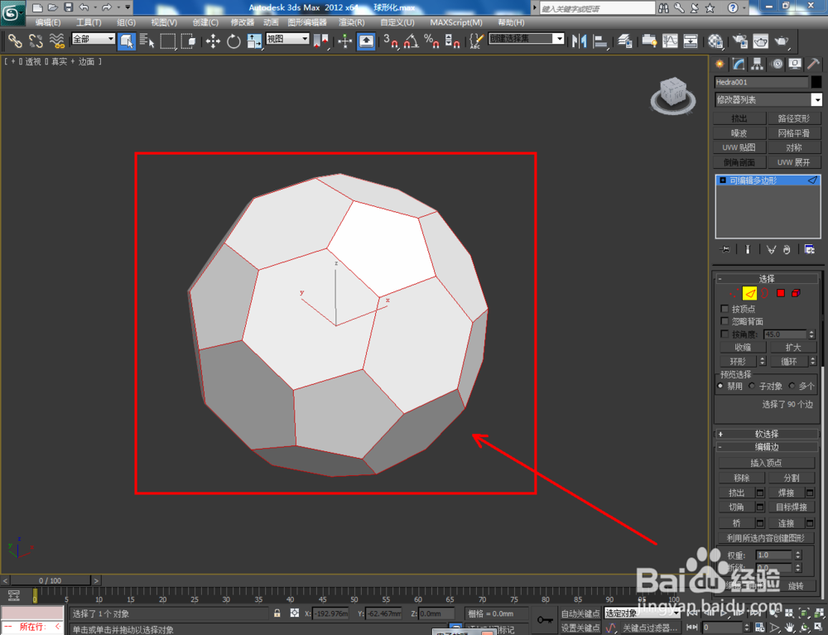Select 子对象 preview selection radio
Image resolution: width=828 pixels, height=635 pixels.
pyautogui.click(x=752, y=386)
